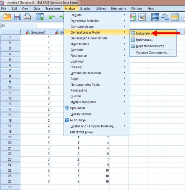Click the Print icon in toolbar
The height and width of the screenshot is (190, 185).
[x=27, y=17]
